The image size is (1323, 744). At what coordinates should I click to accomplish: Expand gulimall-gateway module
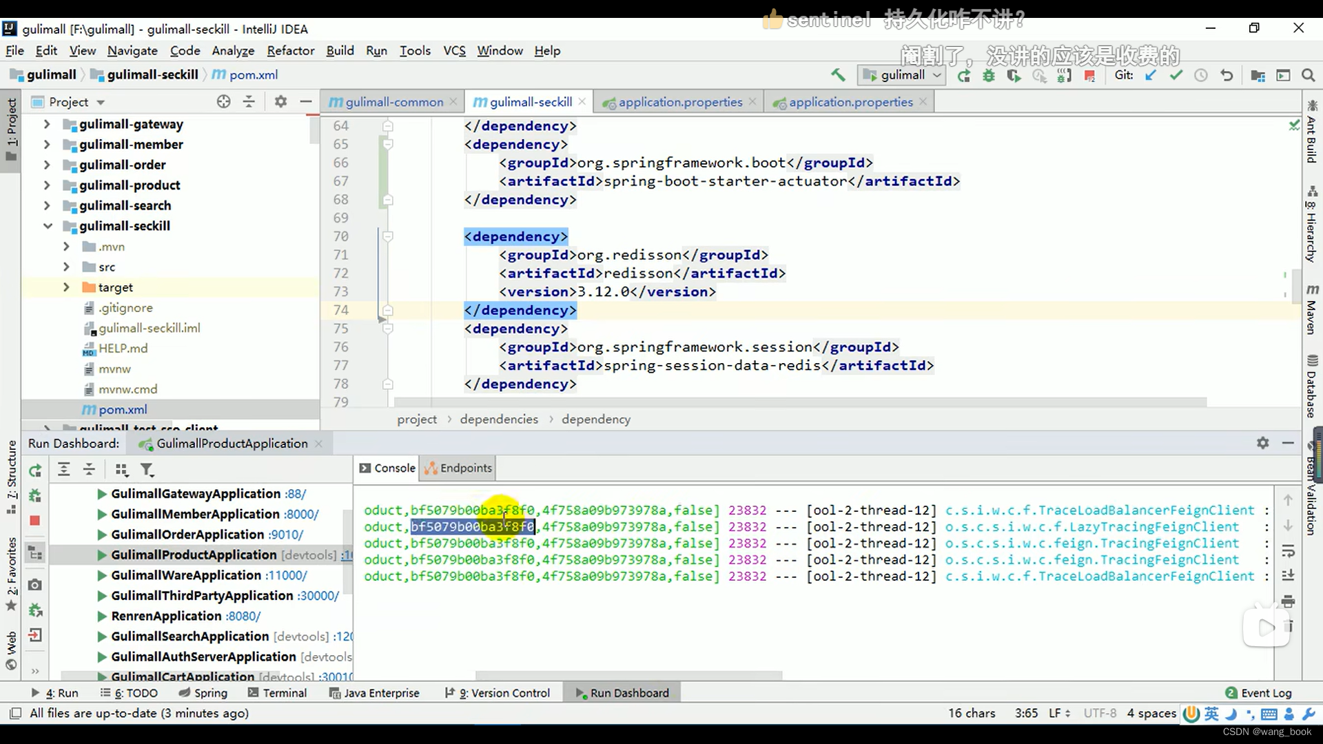click(47, 124)
